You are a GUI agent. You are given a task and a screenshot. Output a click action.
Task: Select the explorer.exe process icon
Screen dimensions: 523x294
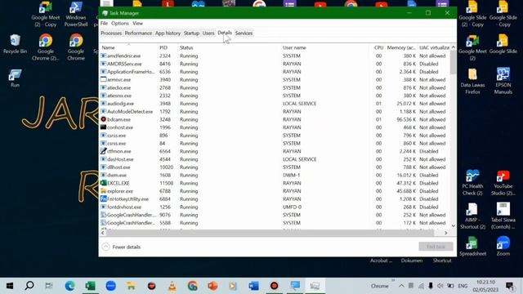point(104,191)
